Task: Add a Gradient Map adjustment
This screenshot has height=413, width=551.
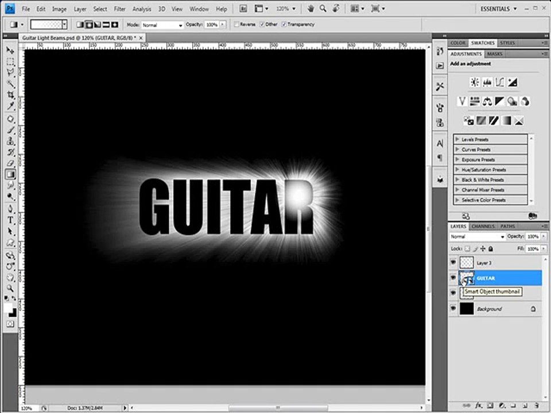Action: (x=506, y=121)
